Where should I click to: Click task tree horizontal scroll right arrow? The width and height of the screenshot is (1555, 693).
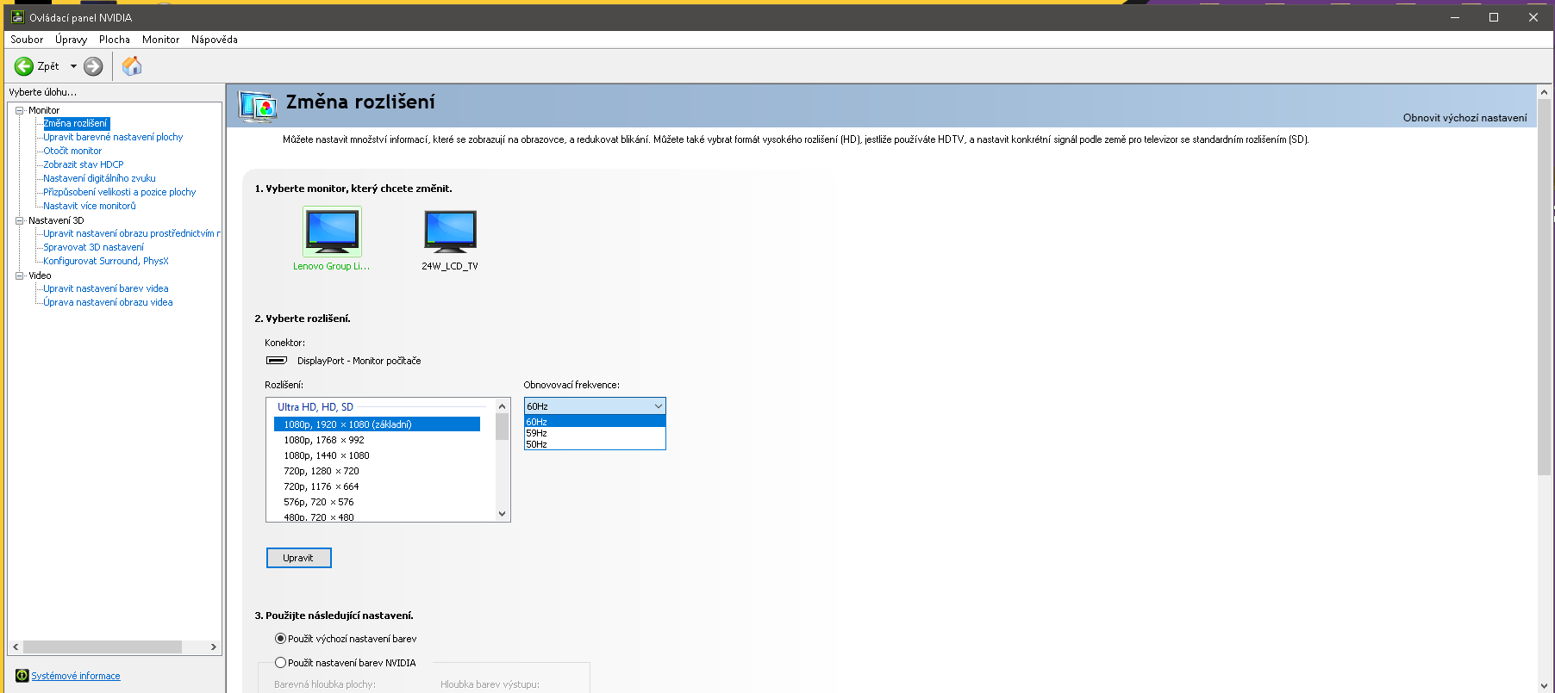[x=214, y=647]
